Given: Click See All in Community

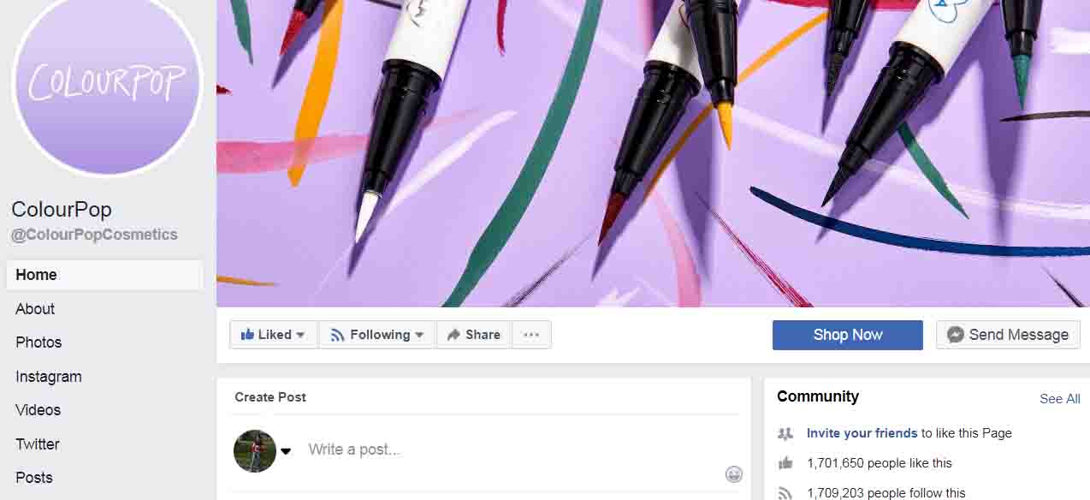Looking at the screenshot, I should click(x=1060, y=399).
